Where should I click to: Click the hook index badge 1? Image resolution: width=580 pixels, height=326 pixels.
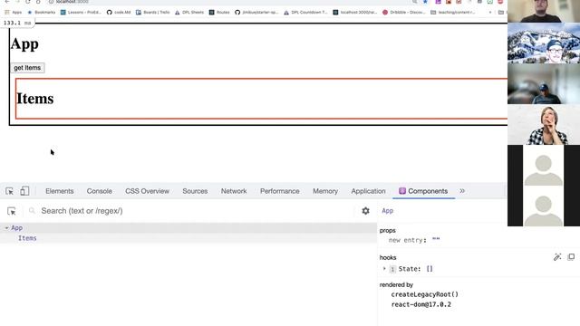[x=392, y=270]
